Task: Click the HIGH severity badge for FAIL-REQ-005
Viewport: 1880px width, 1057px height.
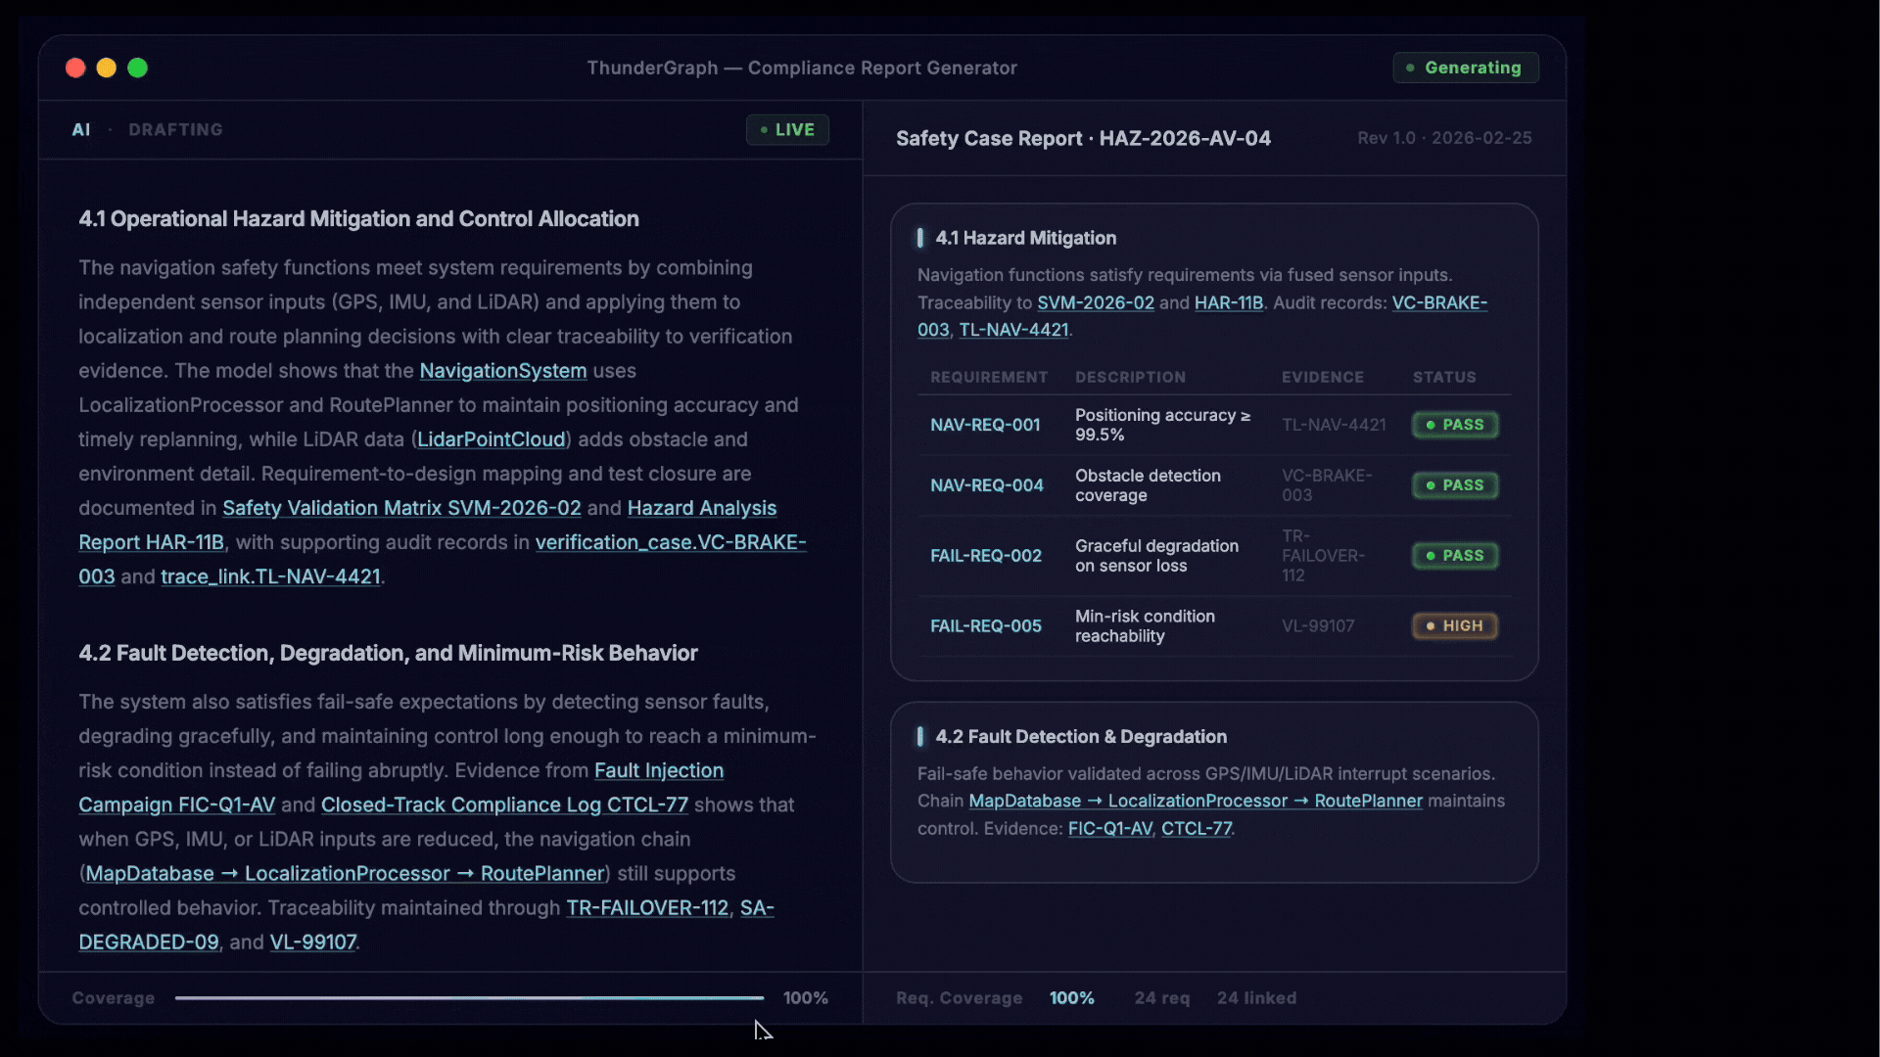Action: tap(1455, 625)
